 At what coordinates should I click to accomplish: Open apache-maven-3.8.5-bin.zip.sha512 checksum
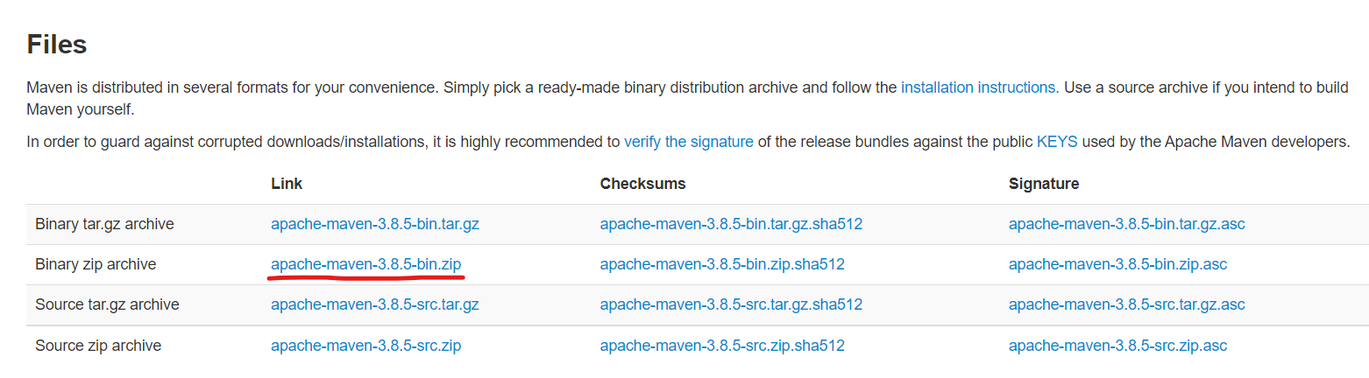point(722,264)
